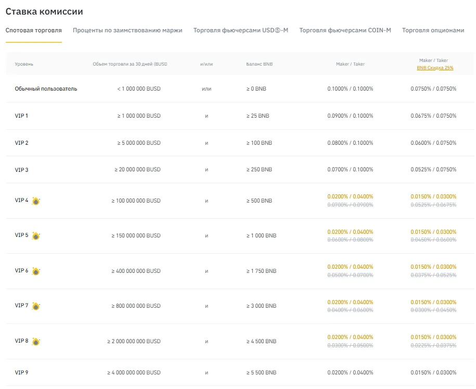Screen dimensions: 476x389
Task: Click the discounted rate 0.0150% / 0.0300% for VIP 4
Action: point(434,196)
